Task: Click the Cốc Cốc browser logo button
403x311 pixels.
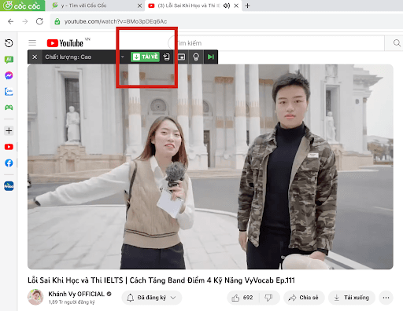Action: point(22,5)
